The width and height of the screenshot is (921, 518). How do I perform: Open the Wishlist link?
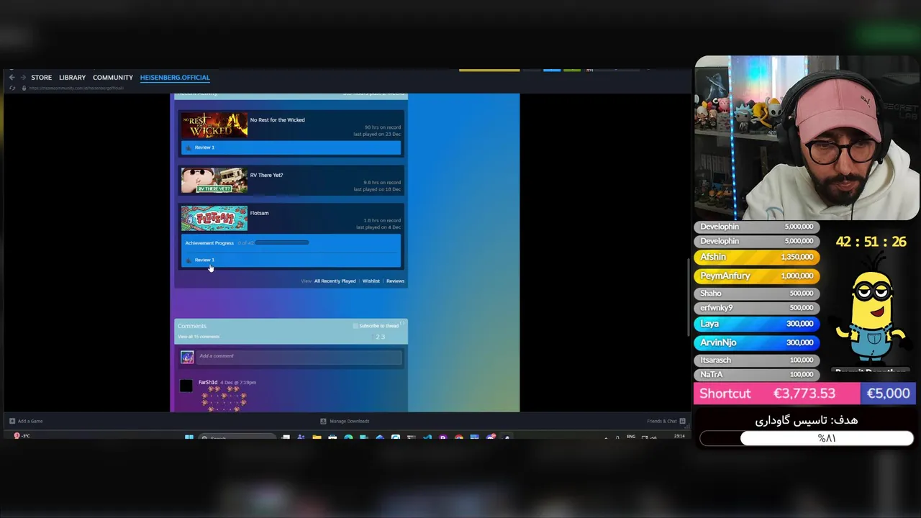371,281
